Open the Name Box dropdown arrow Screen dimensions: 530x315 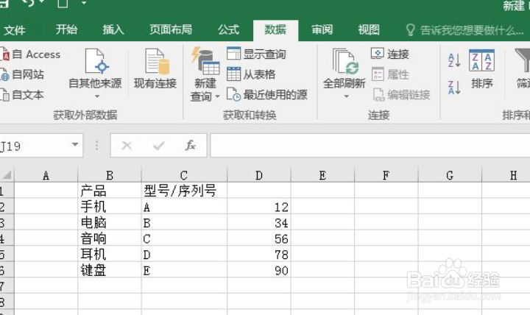75,145
